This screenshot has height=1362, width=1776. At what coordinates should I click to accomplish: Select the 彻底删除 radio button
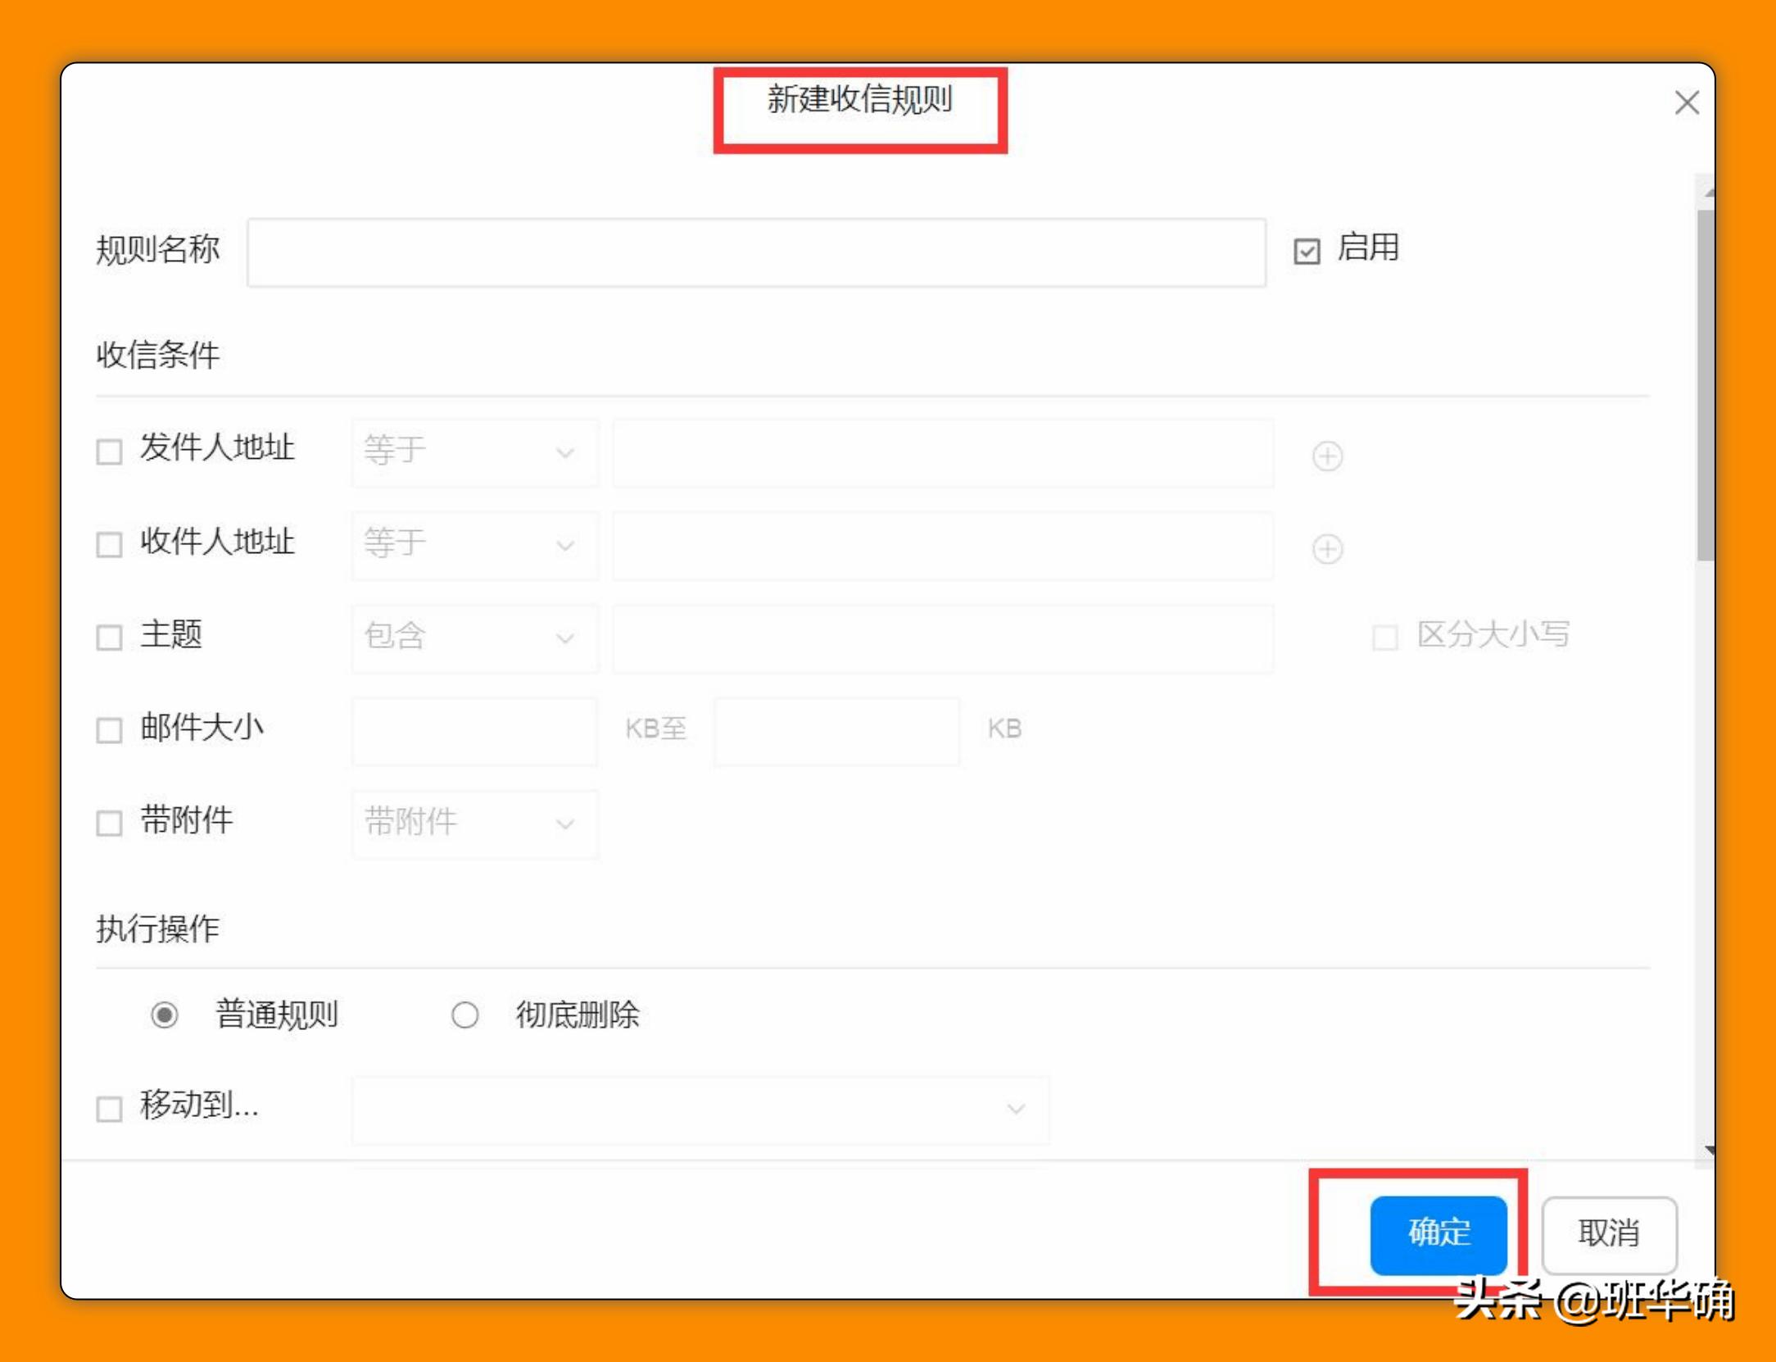click(464, 1015)
